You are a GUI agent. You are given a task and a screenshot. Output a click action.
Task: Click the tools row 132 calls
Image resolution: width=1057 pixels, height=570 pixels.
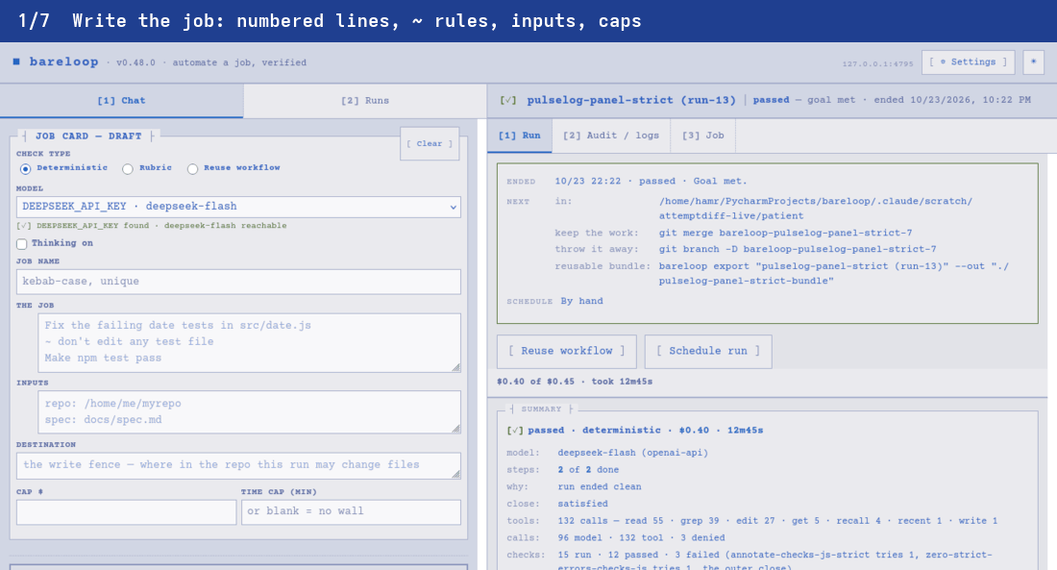777,521
